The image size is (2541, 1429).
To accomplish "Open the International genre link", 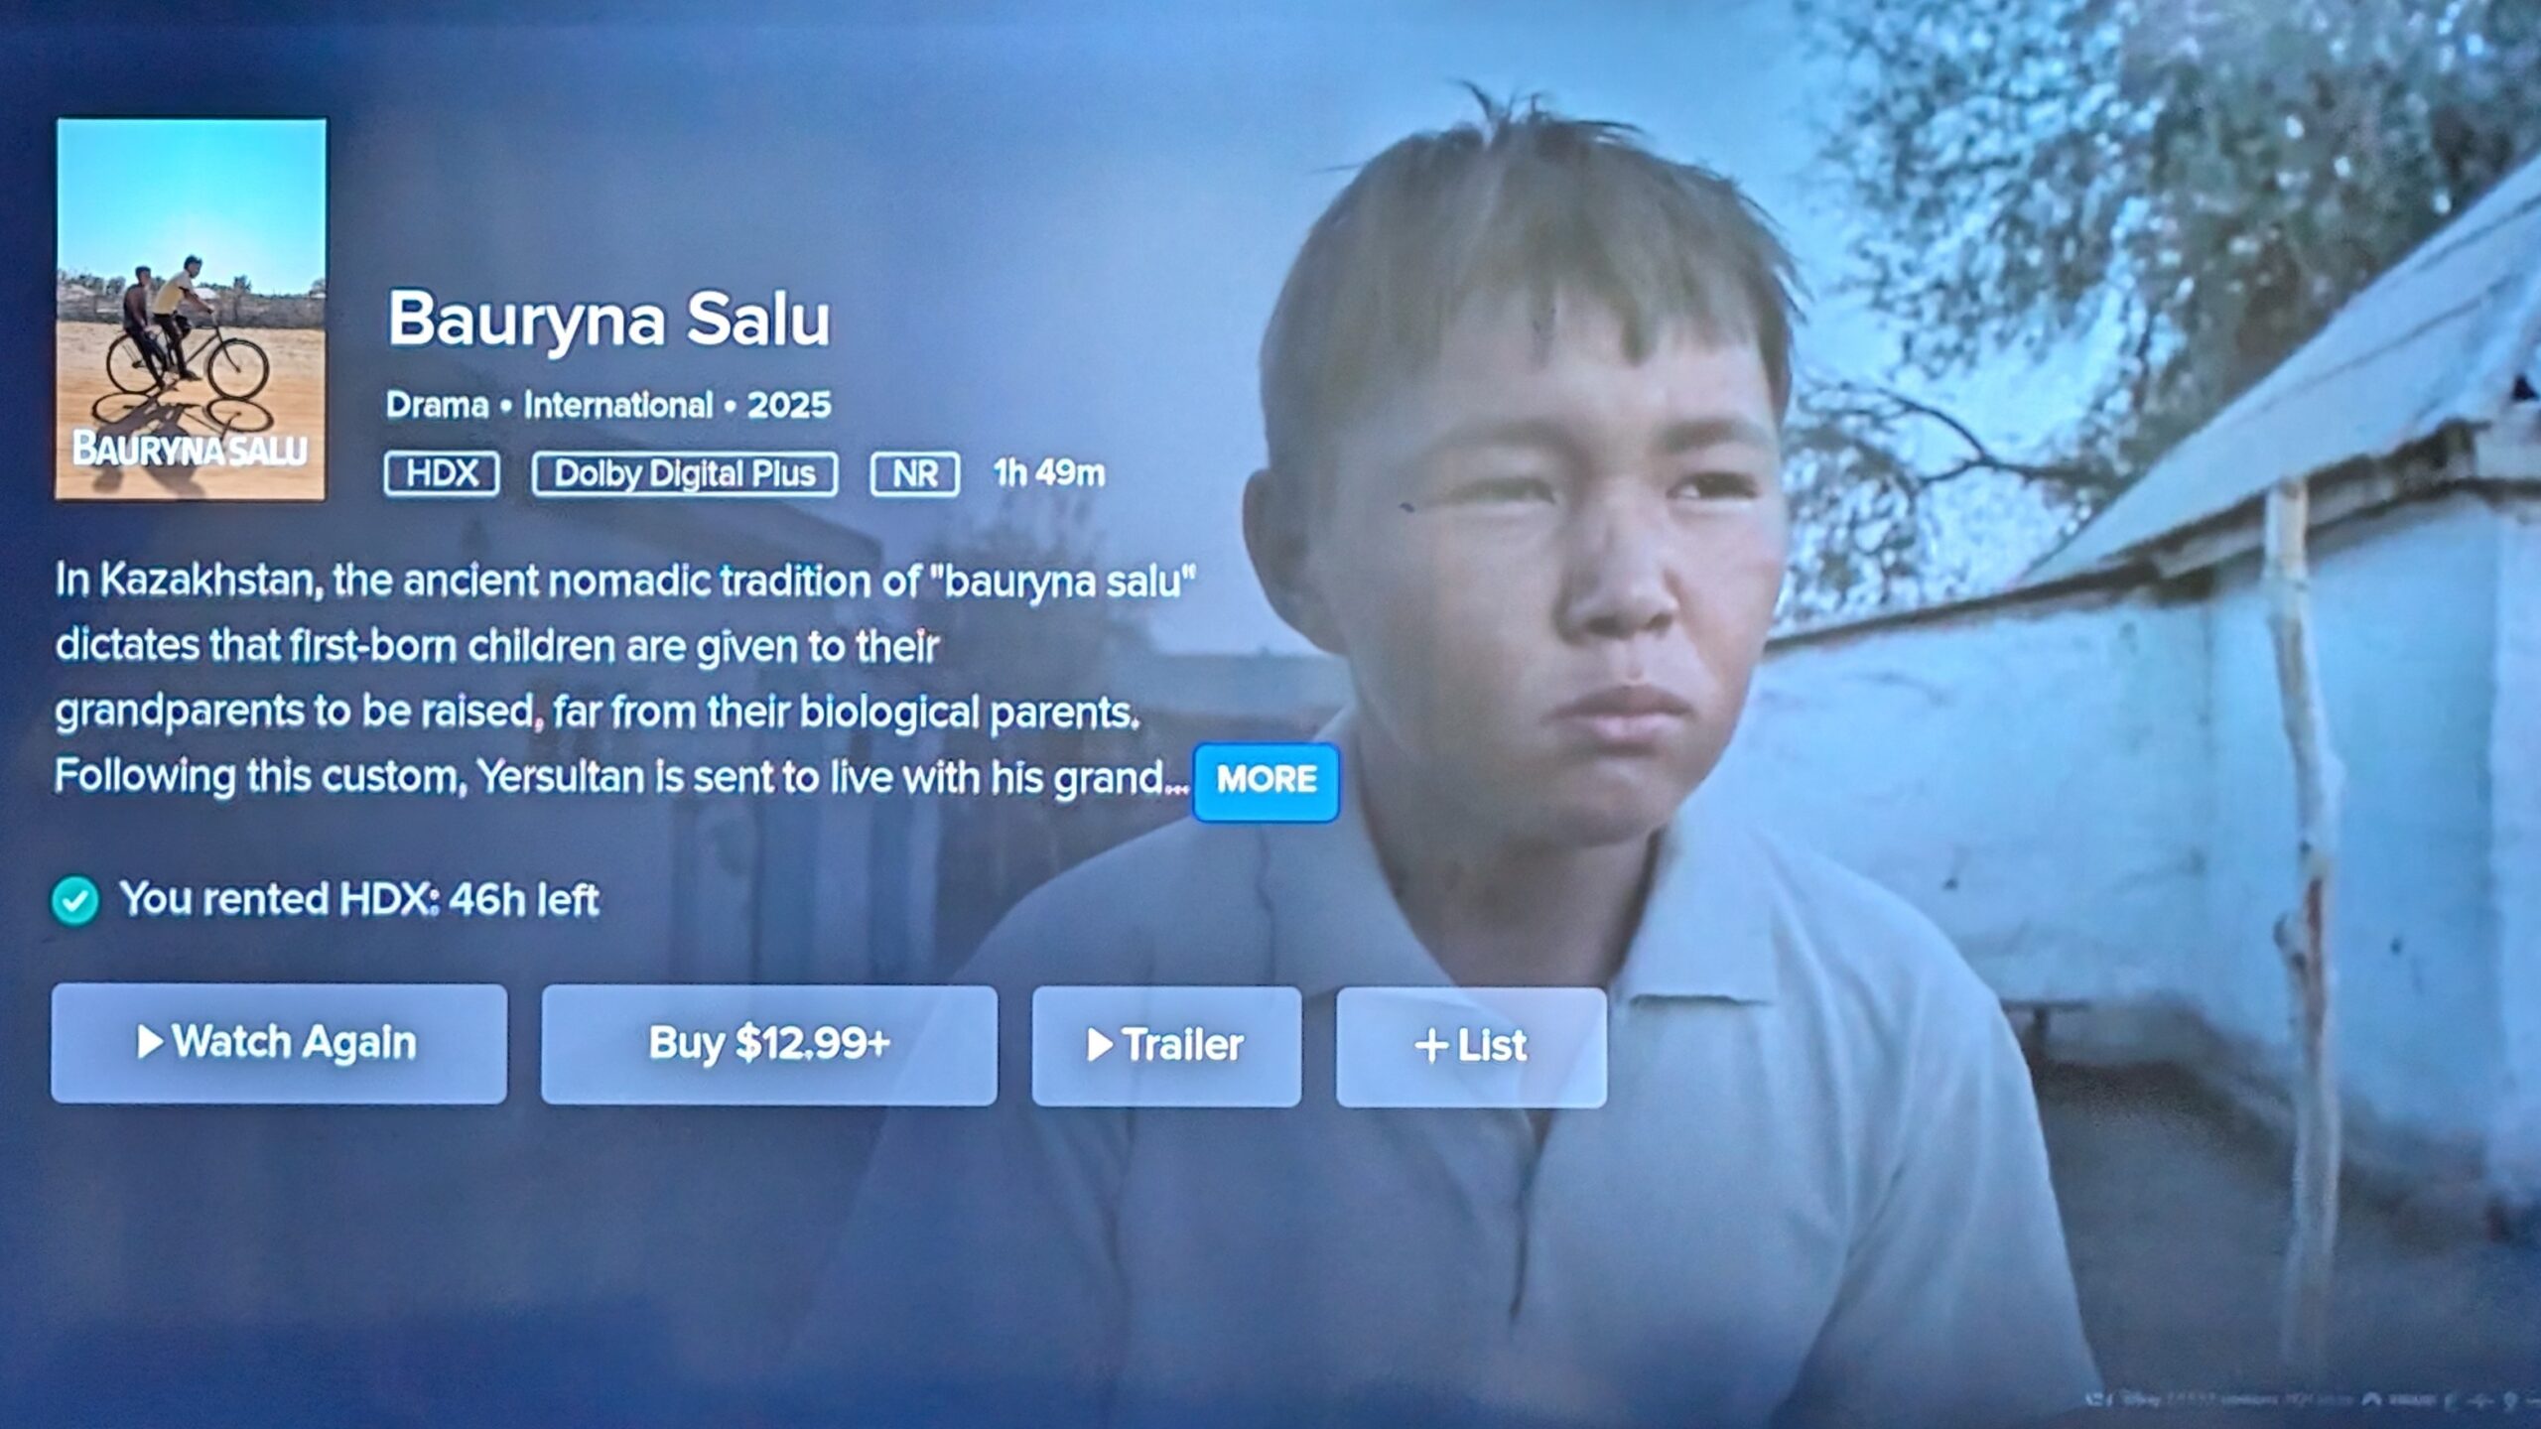I will pyautogui.click(x=618, y=405).
